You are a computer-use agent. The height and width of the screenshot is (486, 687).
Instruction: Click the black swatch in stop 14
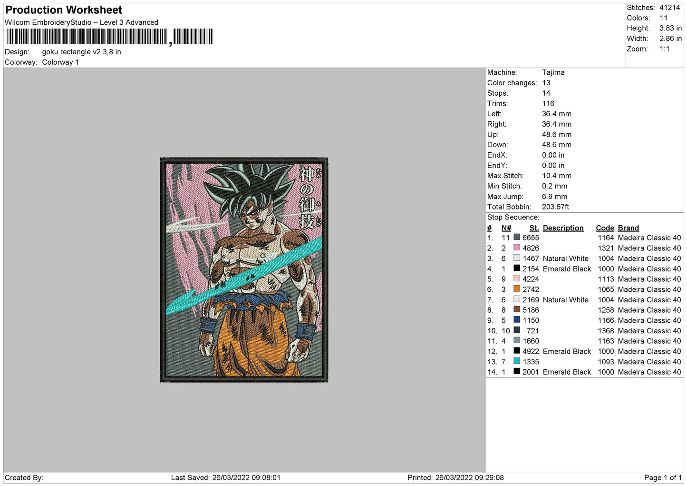pos(516,372)
